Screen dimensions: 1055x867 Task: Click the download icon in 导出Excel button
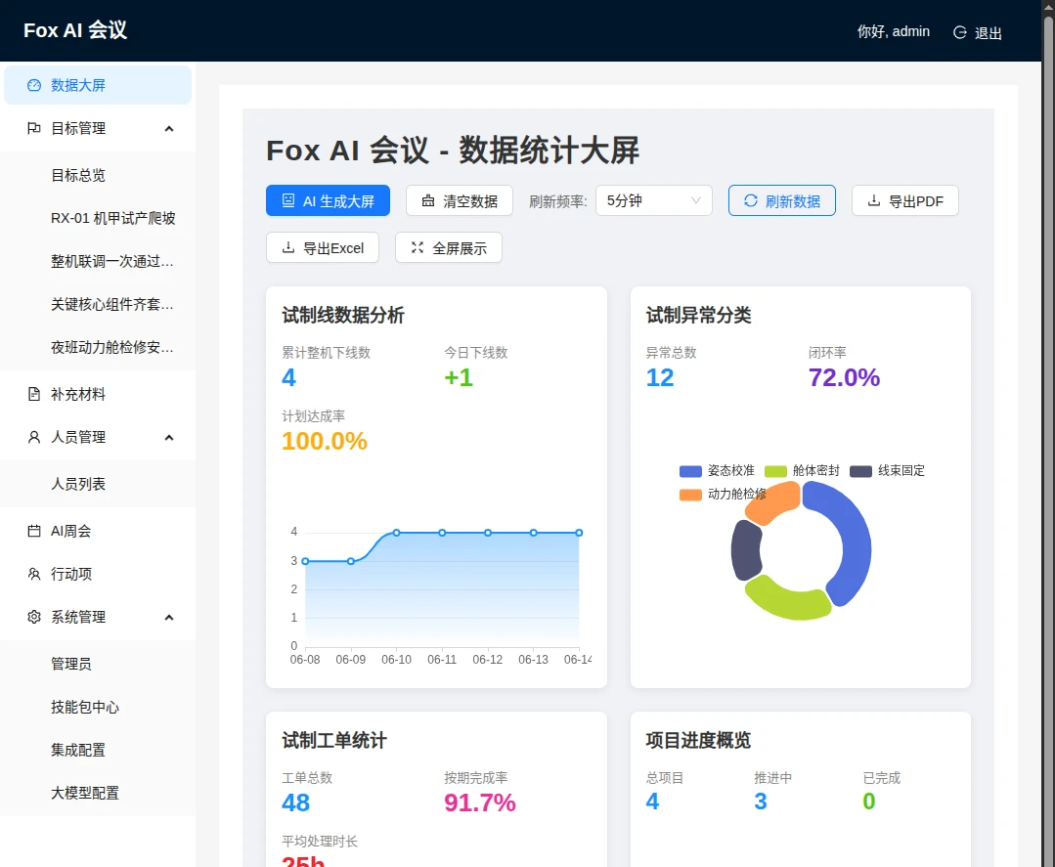[x=288, y=247]
